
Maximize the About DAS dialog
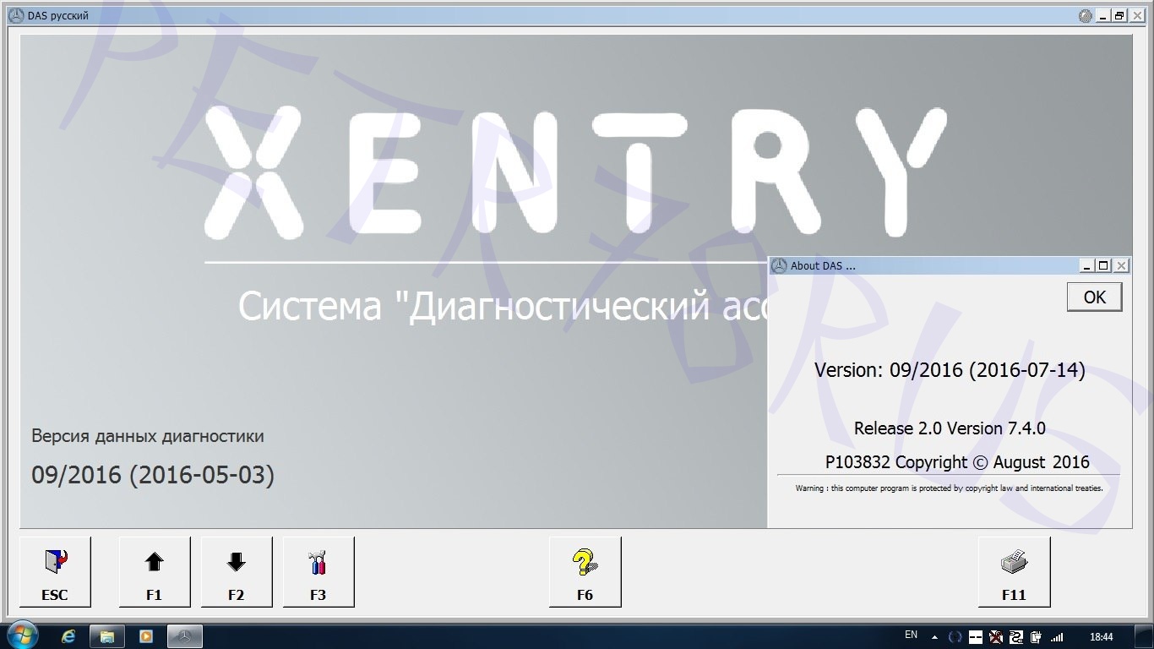[x=1103, y=265]
